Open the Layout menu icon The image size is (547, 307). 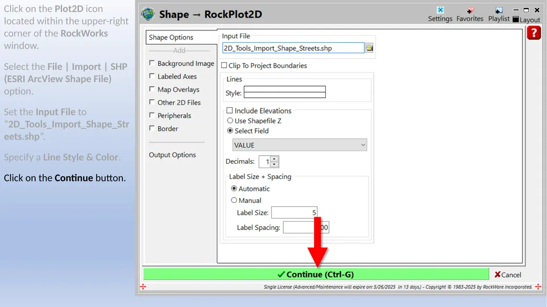tap(526, 20)
